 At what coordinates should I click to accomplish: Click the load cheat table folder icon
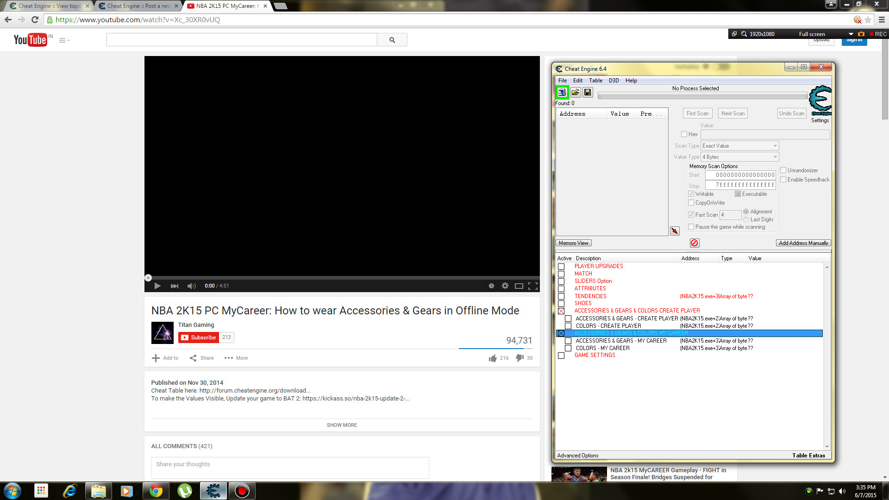pos(575,92)
